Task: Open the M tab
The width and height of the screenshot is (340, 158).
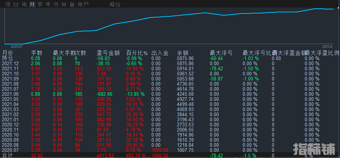Action: click(64, 4)
